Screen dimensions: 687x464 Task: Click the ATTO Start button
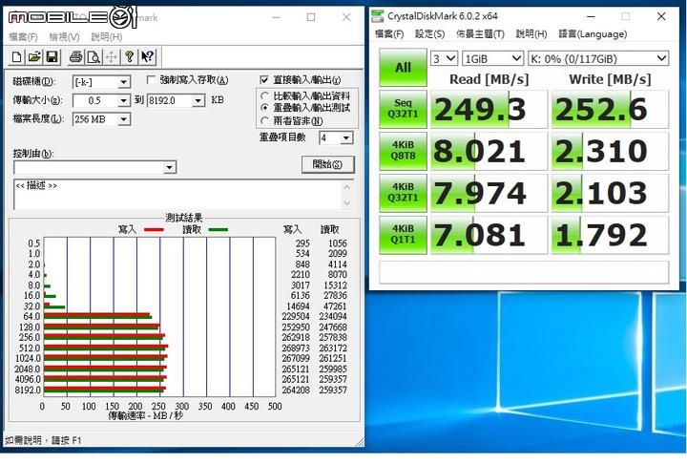pos(327,164)
